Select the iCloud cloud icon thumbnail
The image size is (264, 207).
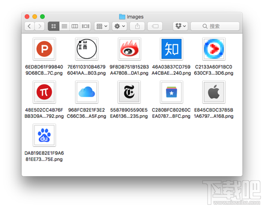pos(87,92)
